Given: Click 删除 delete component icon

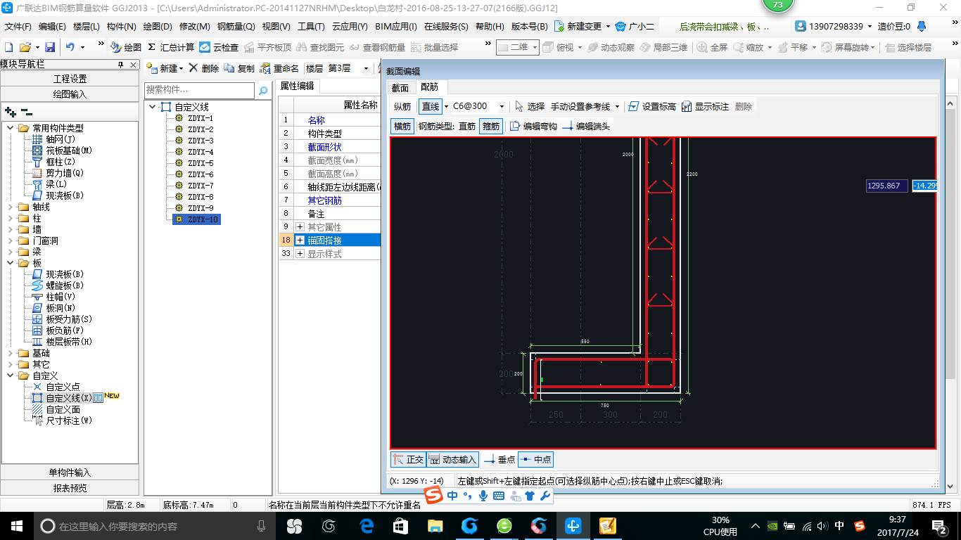Looking at the screenshot, I should point(204,68).
